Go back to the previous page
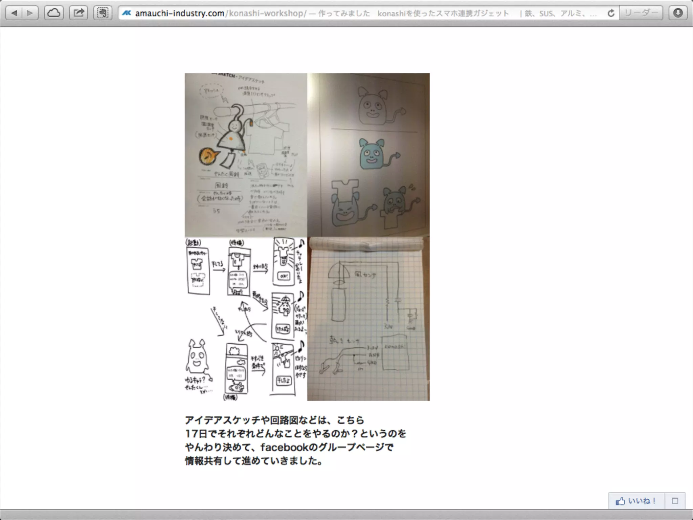The image size is (693, 520). [x=14, y=13]
